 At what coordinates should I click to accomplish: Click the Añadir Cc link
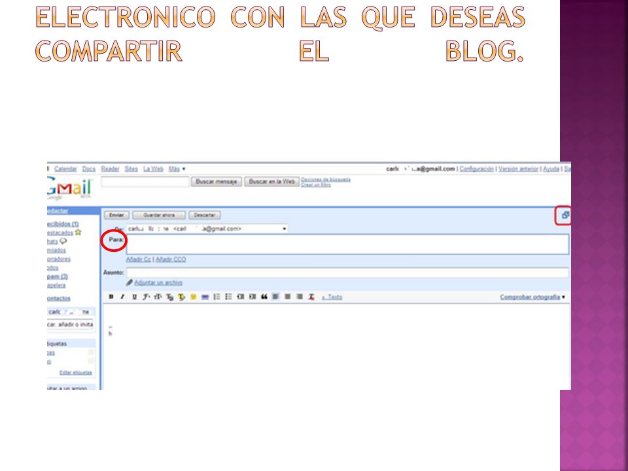[139, 259]
